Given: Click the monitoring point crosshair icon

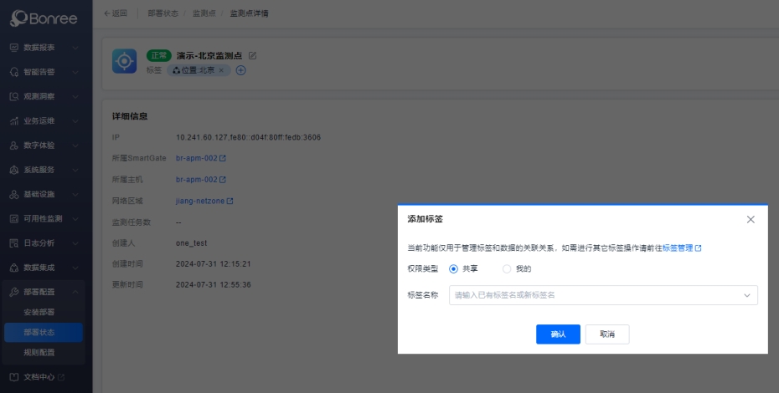Looking at the screenshot, I should [125, 61].
